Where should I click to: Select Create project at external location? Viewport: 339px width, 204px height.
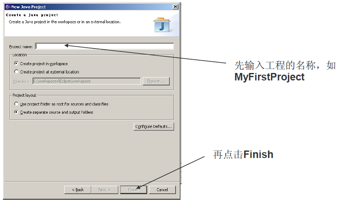pos(46,72)
